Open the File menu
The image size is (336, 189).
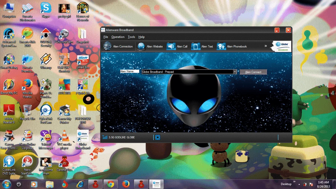(106, 37)
